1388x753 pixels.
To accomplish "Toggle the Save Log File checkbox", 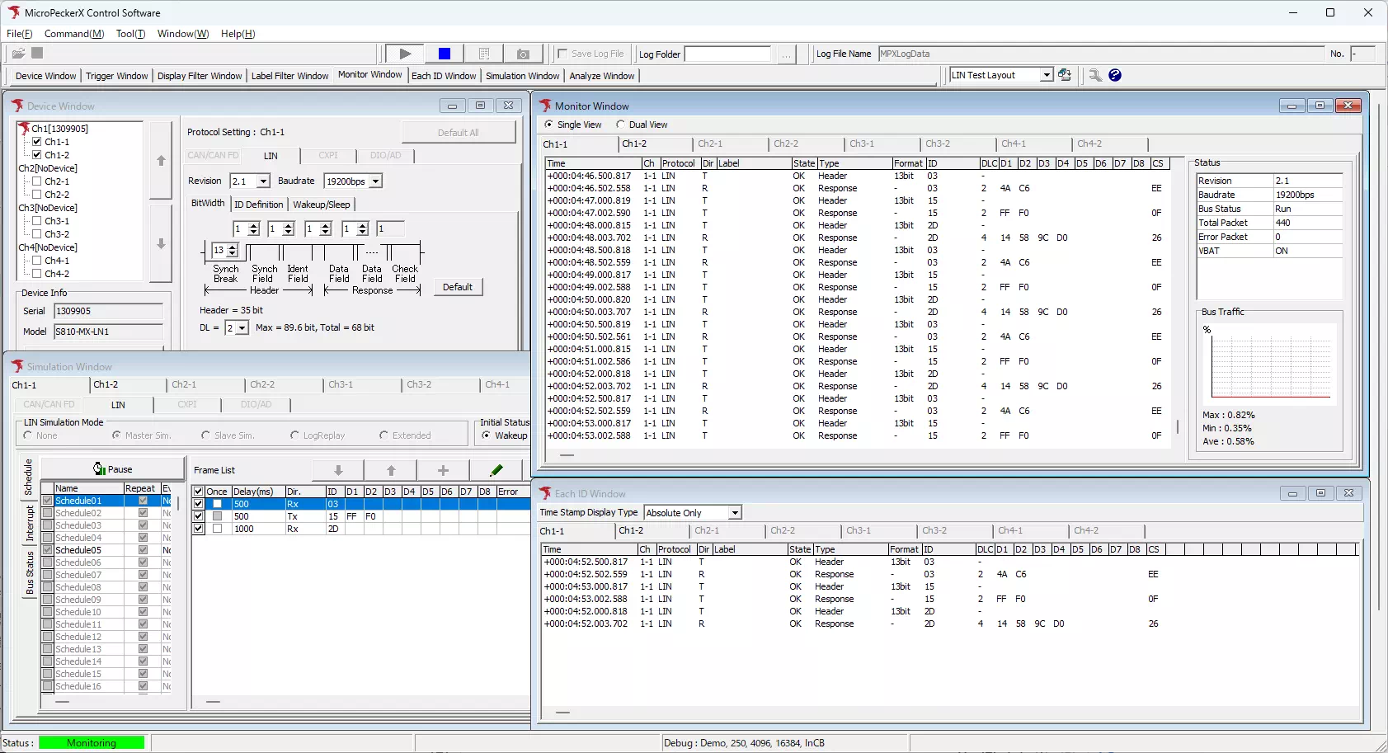I will pyautogui.click(x=562, y=54).
